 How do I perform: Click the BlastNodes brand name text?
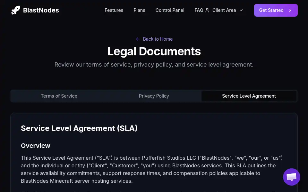(41, 10)
